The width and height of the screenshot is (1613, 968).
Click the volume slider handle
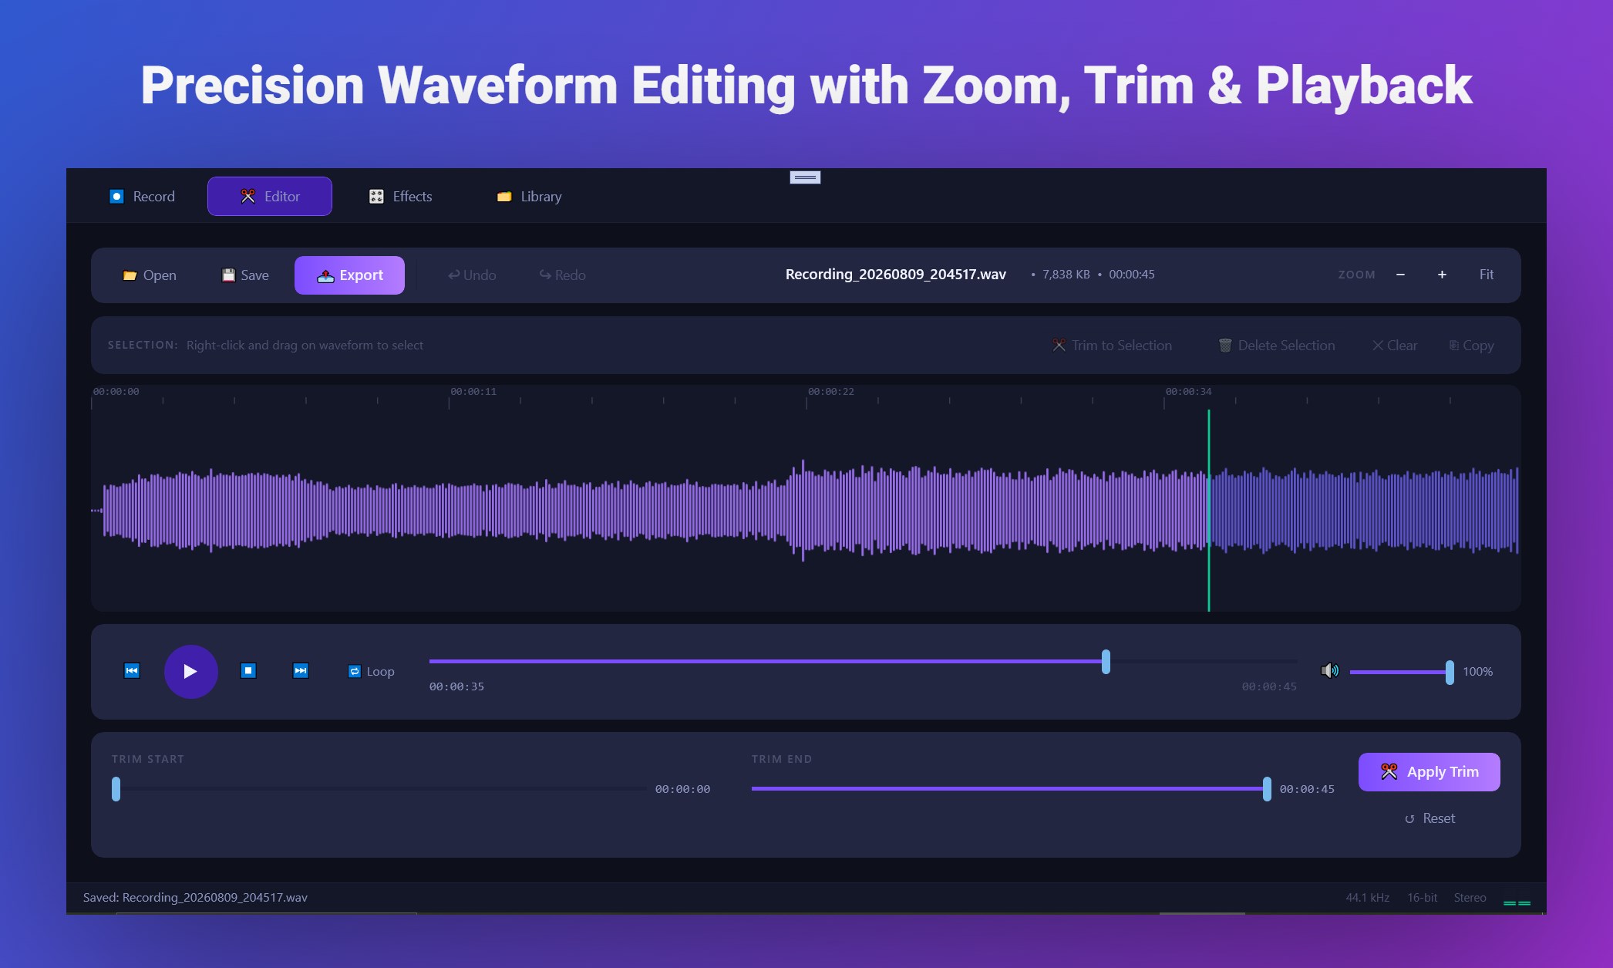click(x=1450, y=672)
